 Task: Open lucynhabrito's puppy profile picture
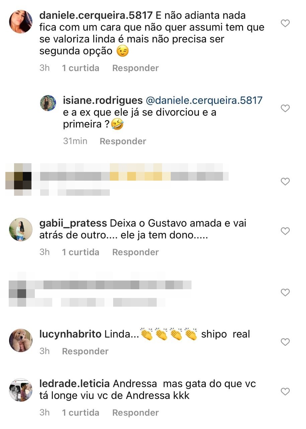21,341
